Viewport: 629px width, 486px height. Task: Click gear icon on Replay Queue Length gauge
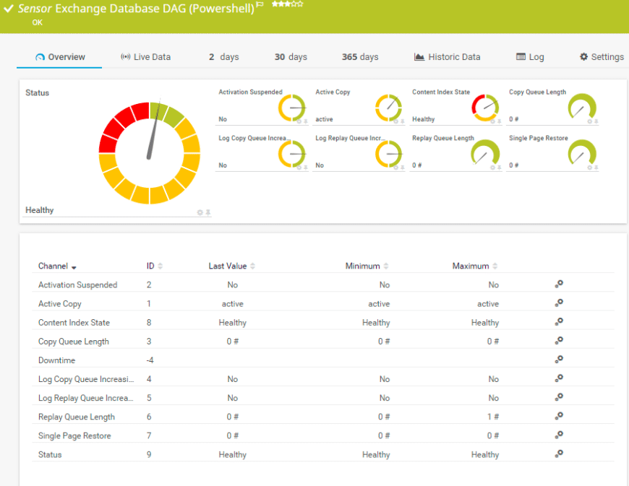(492, 168)
